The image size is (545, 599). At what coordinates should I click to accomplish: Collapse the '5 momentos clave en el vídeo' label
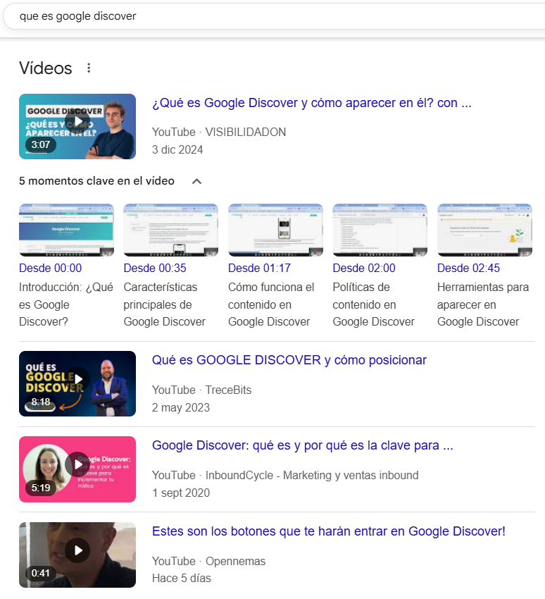(x=96, y=181)
